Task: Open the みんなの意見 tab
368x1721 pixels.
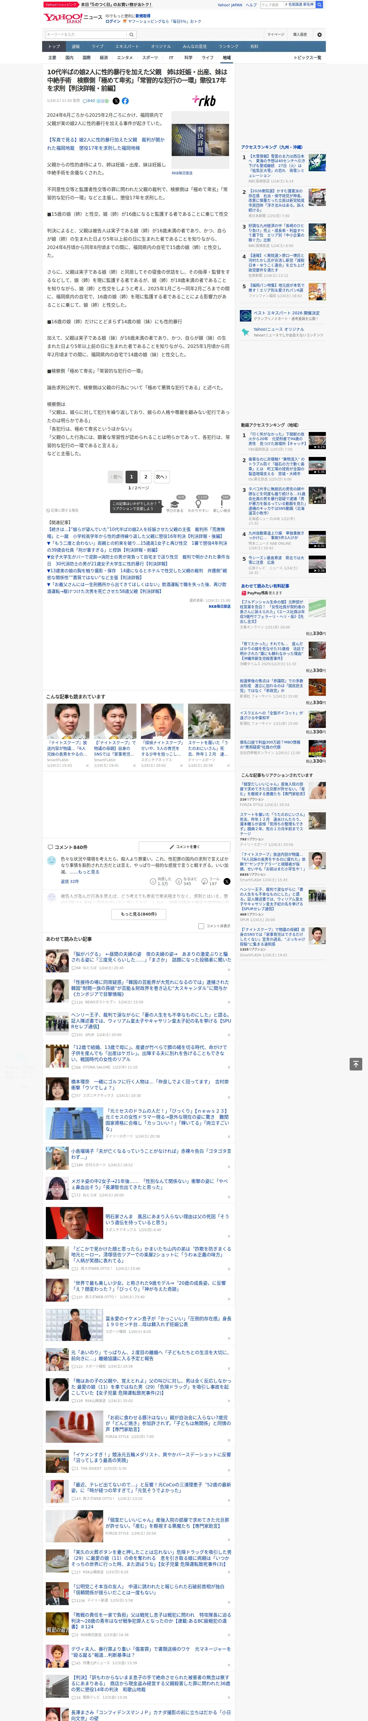Action: click(195, 47)
